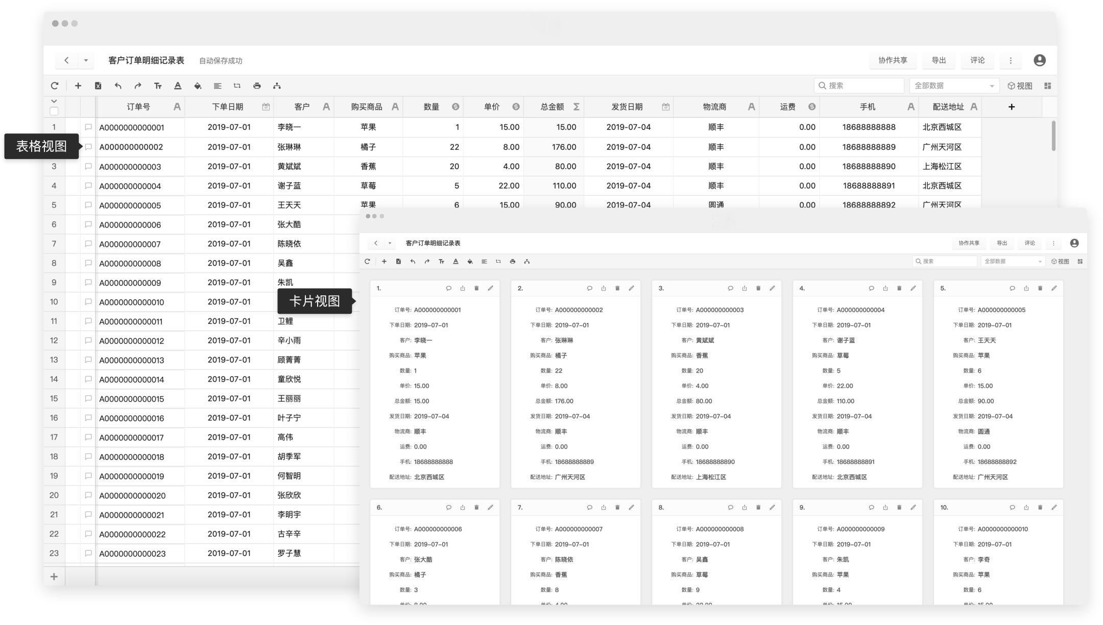The height and width of the screenshot is (625, 1103).
Task: Click refresh icon in card view toolbar
Action: (367, 262)
